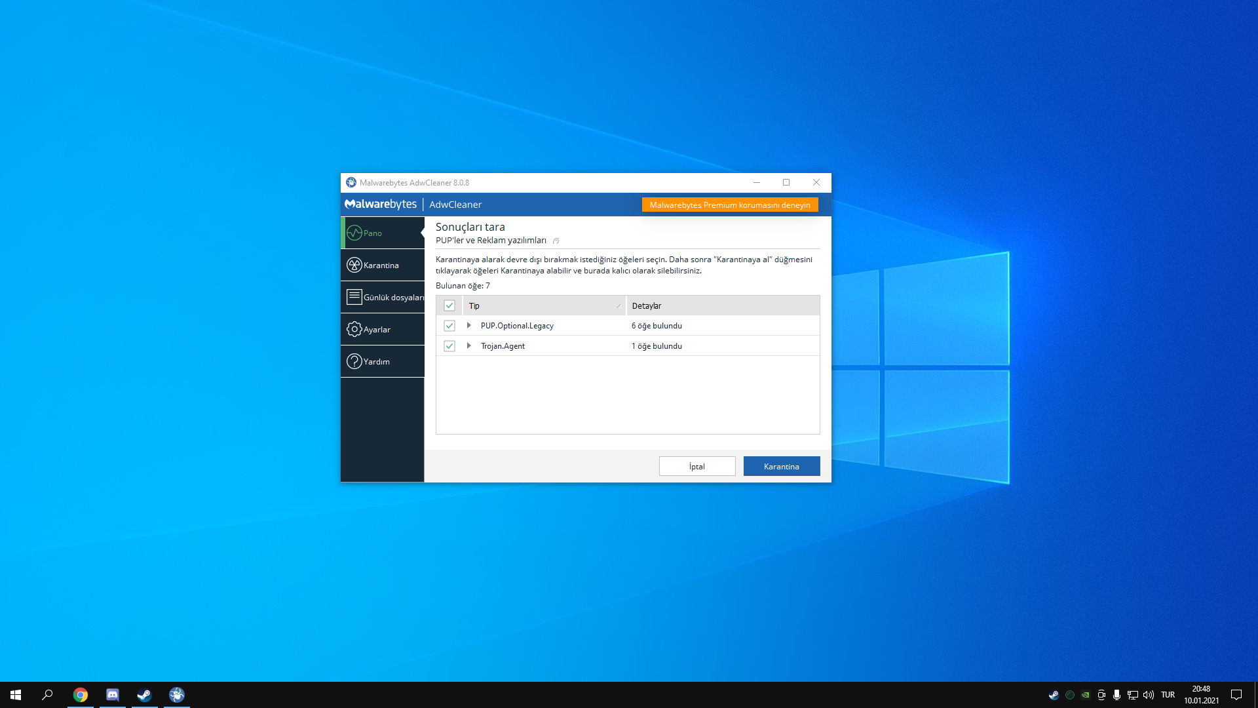1258x708 pixels.
Task: Uncheck the Trojan.Agent checkbox
Action: (x=449, y=346)
